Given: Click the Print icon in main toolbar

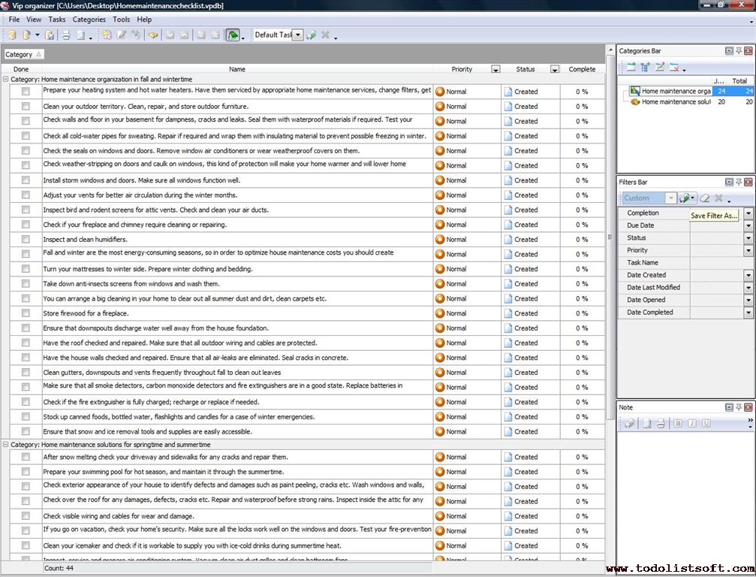Looking at the screenshot, I should [x=65, y=35].
